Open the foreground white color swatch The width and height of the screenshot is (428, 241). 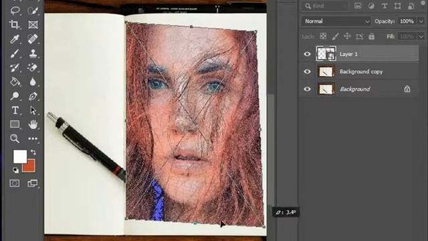coord(20,156)
